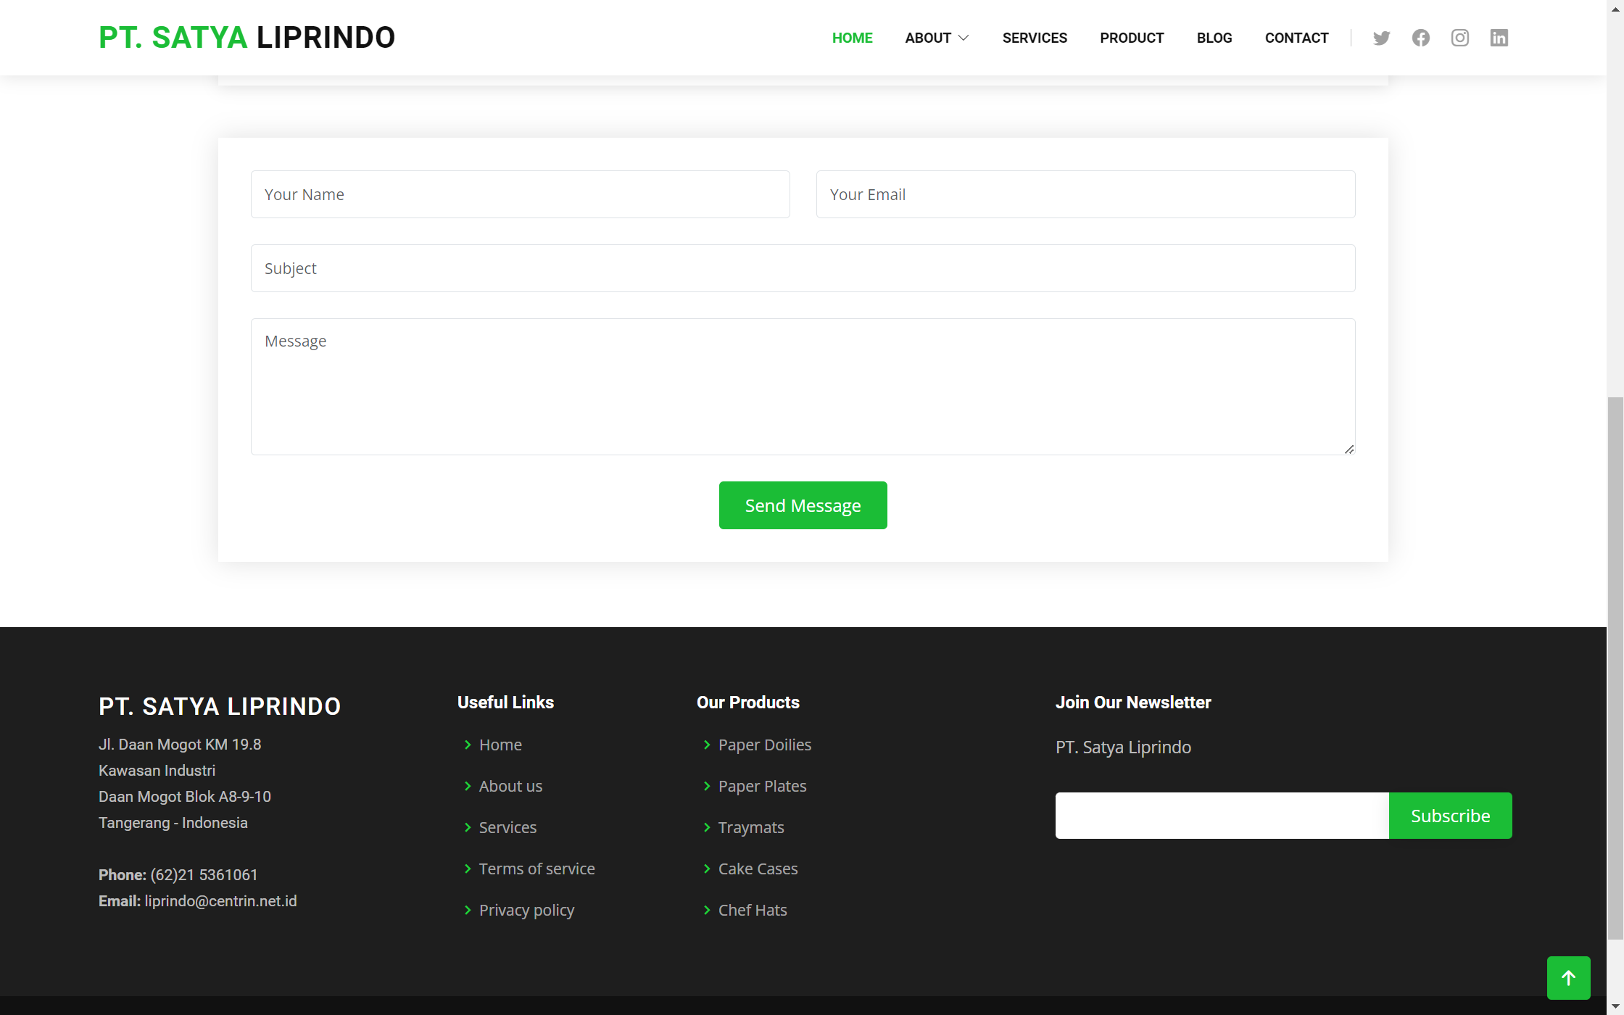
Task: Follow the Chef Hats product link
Action: (752, 910)
